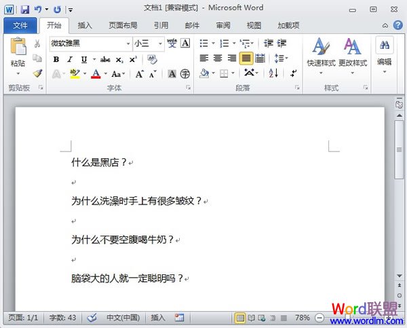Click the 插入 insert mode status indicator
This screenshot has width=407, height=328.
(158, 318)
